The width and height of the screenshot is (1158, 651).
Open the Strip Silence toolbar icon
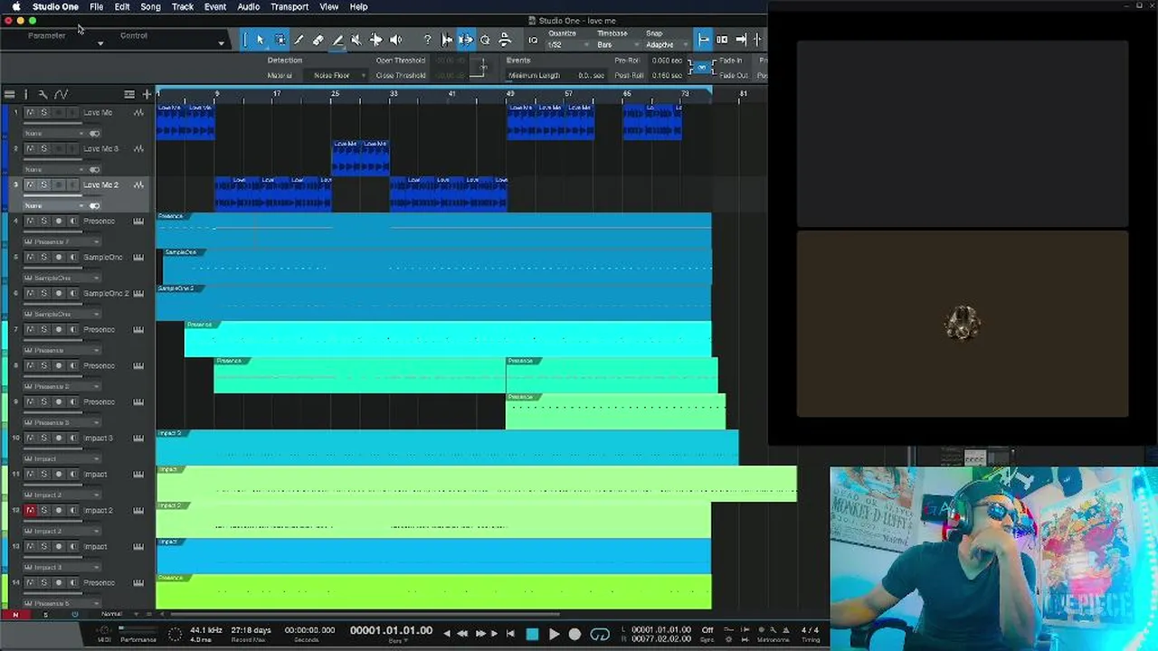tap(466, 40)
